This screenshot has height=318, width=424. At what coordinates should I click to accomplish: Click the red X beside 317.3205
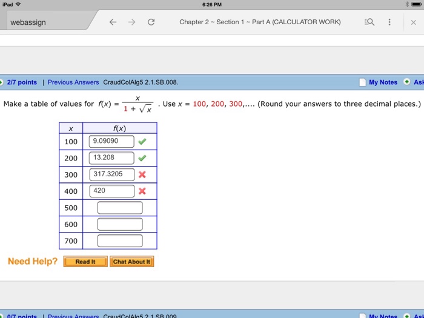pyautogui.click(x=142, y=174)
